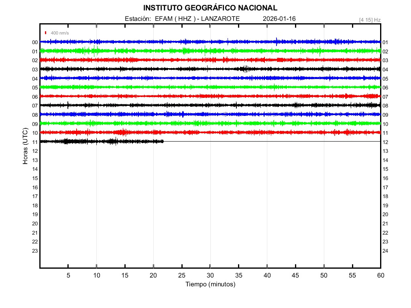Click the 60 minute tick label
Image resolution: width=411 pixels, height=308 pixels.
click(x=380, y=276)
